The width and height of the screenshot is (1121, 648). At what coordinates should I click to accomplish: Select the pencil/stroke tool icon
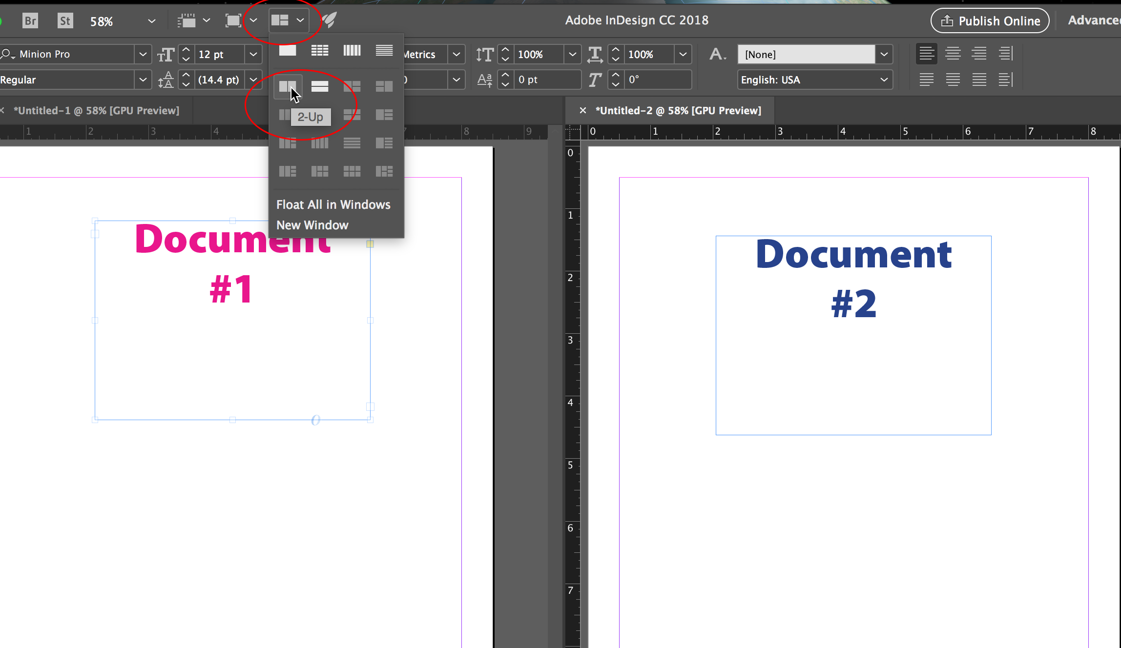click(329, 20)
